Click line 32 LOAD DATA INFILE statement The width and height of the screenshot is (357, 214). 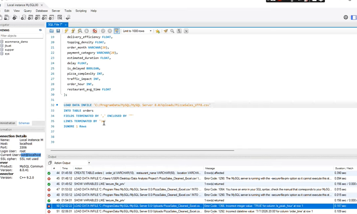tap(137, 105)
